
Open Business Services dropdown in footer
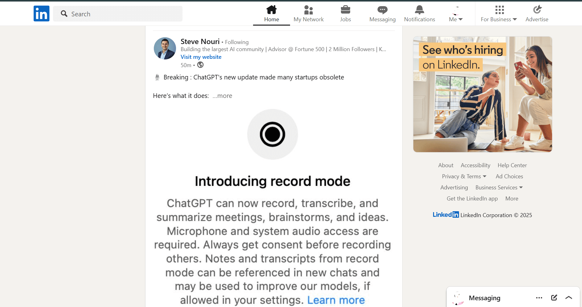(x=499, y=188)
